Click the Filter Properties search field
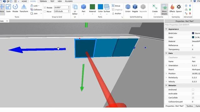The image size is (200, 112). point(182,25)
